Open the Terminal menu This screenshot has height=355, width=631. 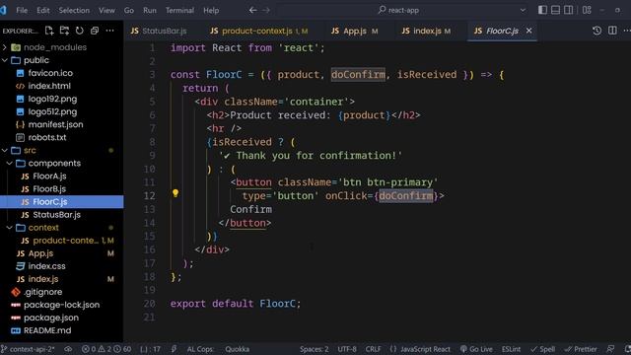(x=179, y=11)
